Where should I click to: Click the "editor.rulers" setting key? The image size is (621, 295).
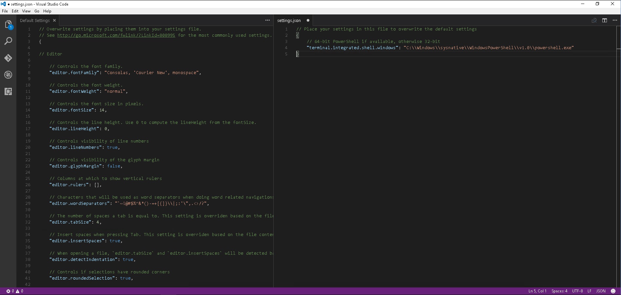pos(68,185)
